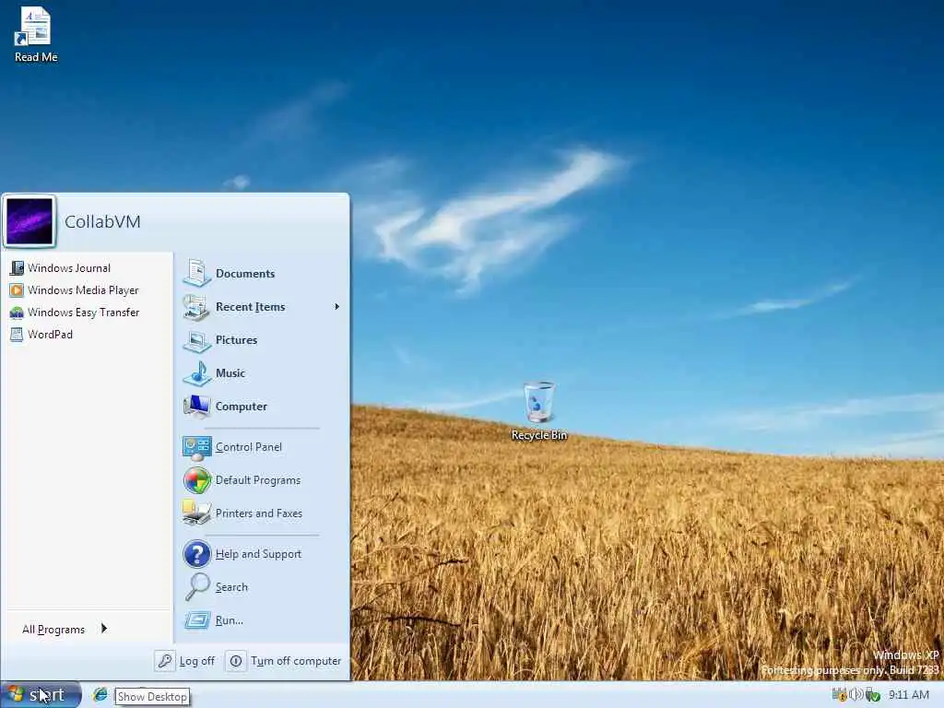Open the volume speaker tray icon

point(855,695)
